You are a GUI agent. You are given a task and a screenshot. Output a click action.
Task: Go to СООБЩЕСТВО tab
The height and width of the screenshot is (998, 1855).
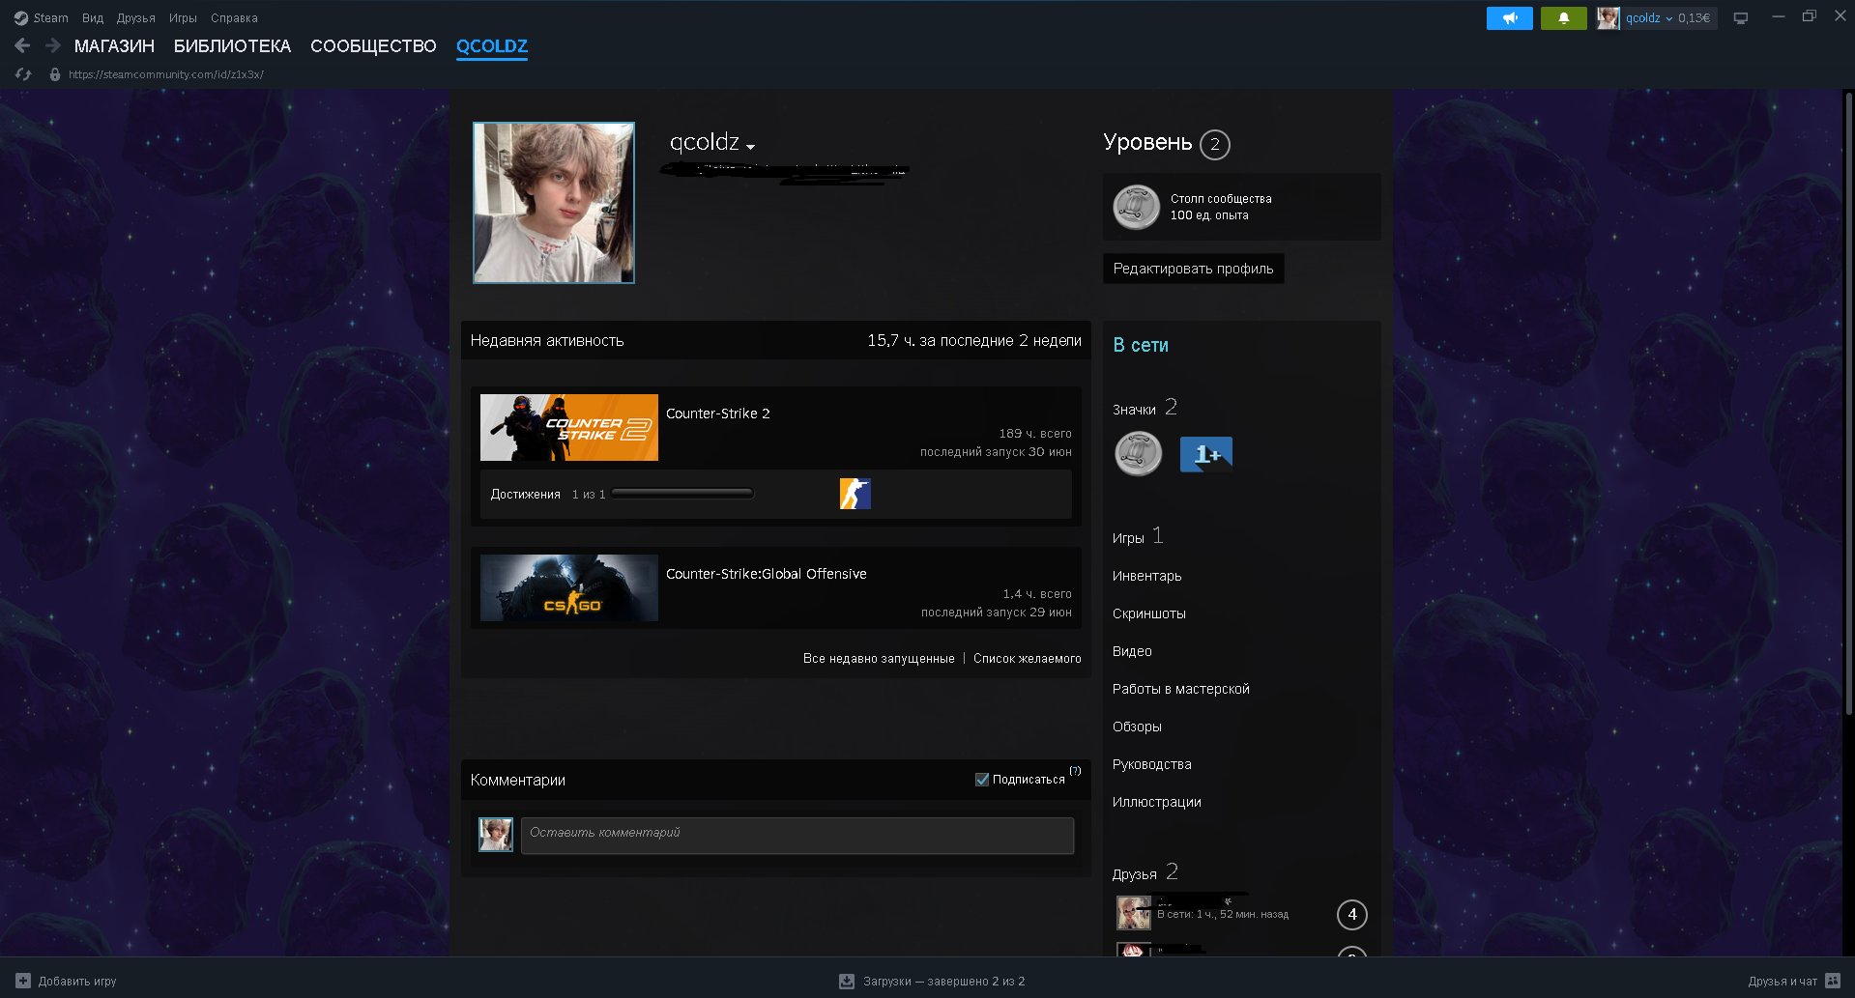pos(373,45)
